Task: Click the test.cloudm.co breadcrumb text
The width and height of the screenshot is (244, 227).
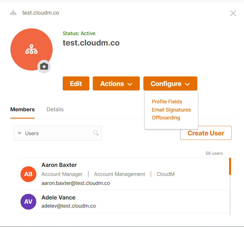Action: 40,13
